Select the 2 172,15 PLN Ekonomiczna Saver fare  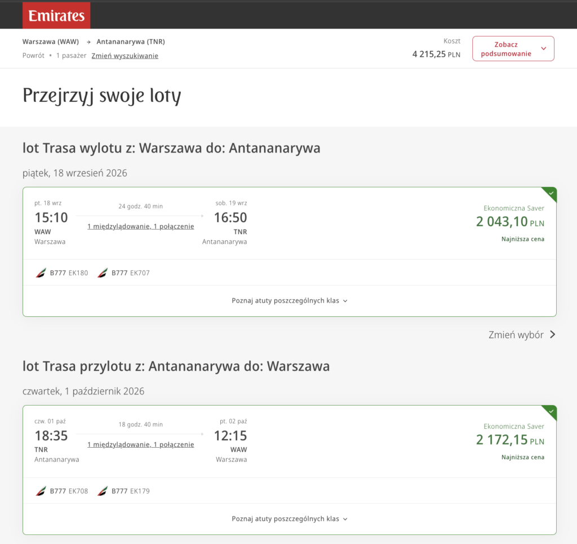click(x=509, y=440)
